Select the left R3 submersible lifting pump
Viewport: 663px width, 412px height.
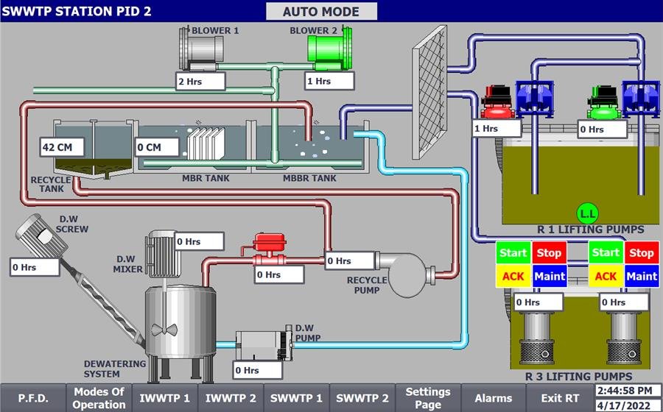coord(537,338)
